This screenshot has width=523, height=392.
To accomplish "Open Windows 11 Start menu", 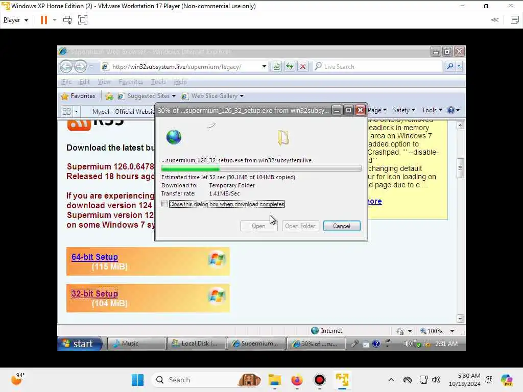I will 137,380.
